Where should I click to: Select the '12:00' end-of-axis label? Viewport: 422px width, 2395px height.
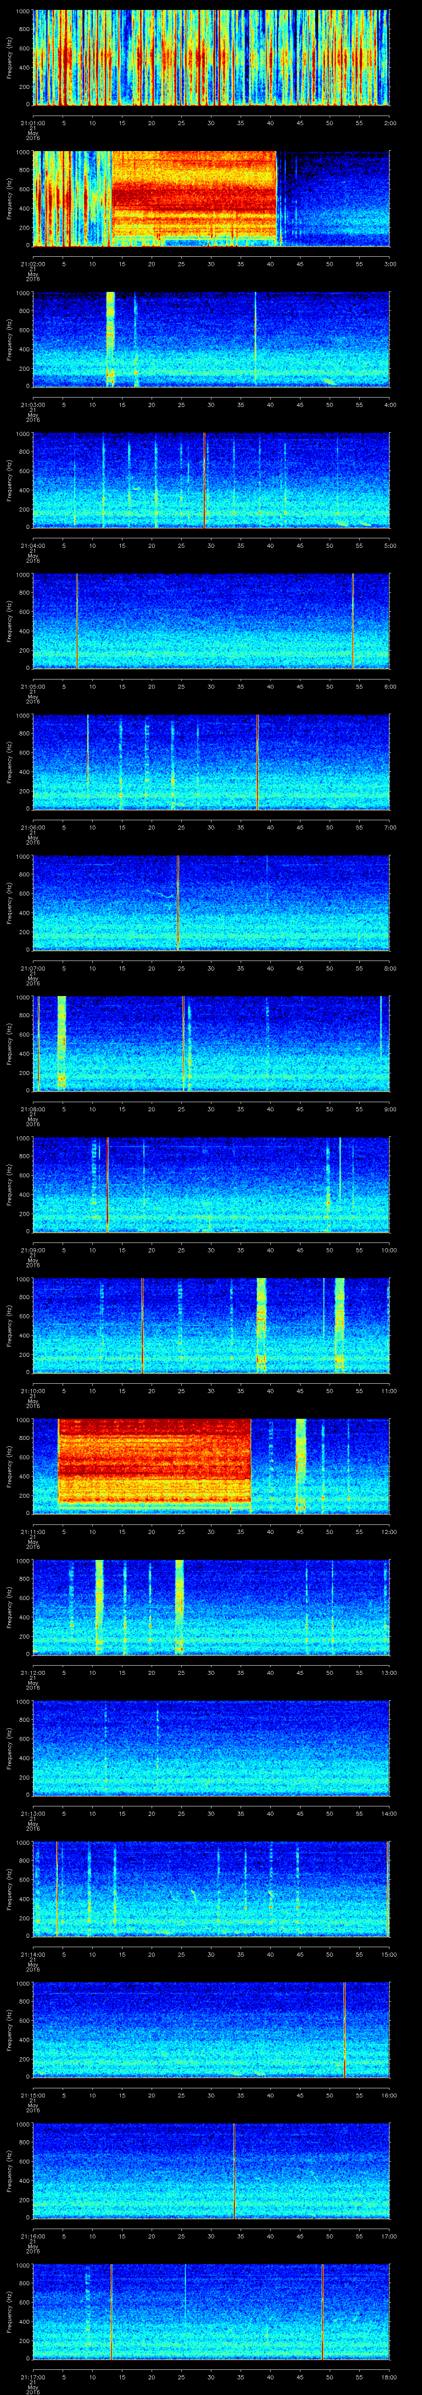389,1531
